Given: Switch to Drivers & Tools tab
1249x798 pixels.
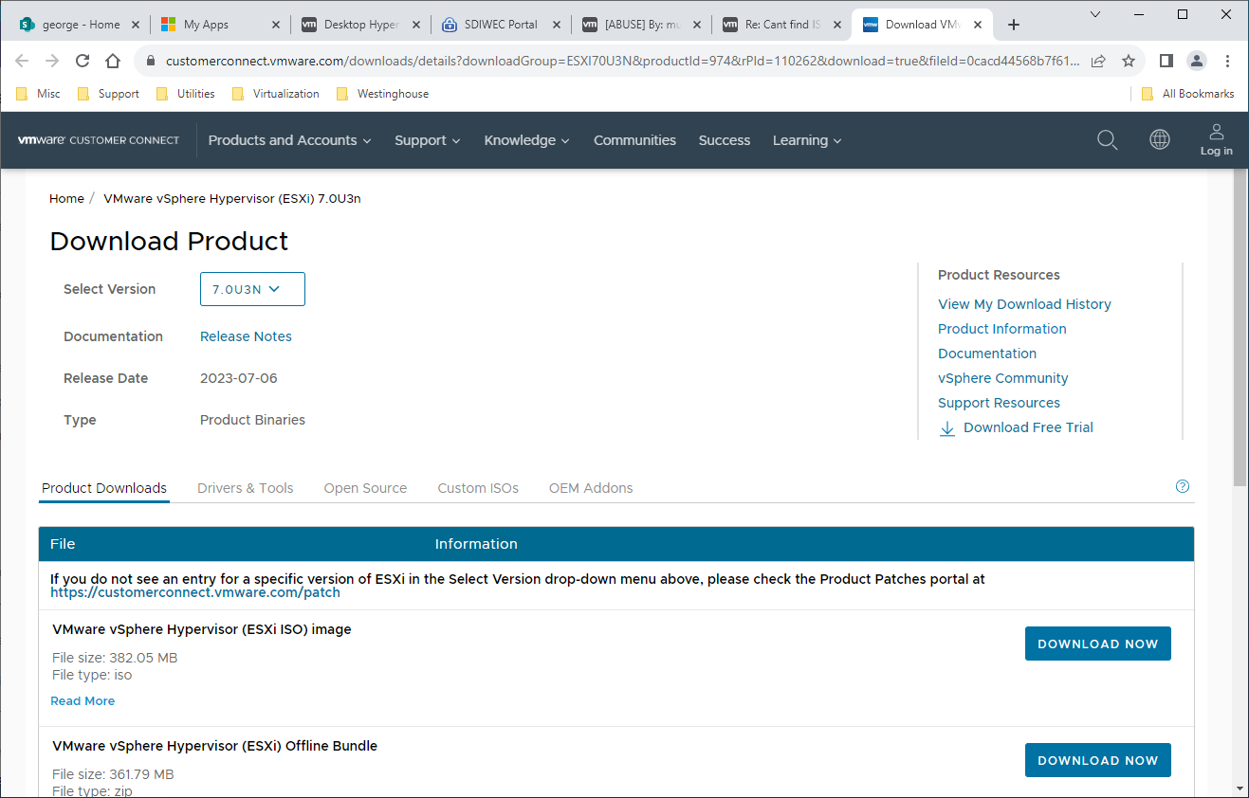Looking at the screenshot, I should [x=246, y=488].
